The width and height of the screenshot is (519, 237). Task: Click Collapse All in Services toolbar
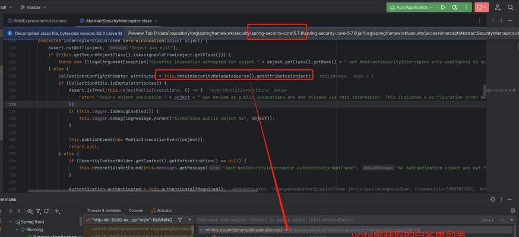click(x=19, y=210)
